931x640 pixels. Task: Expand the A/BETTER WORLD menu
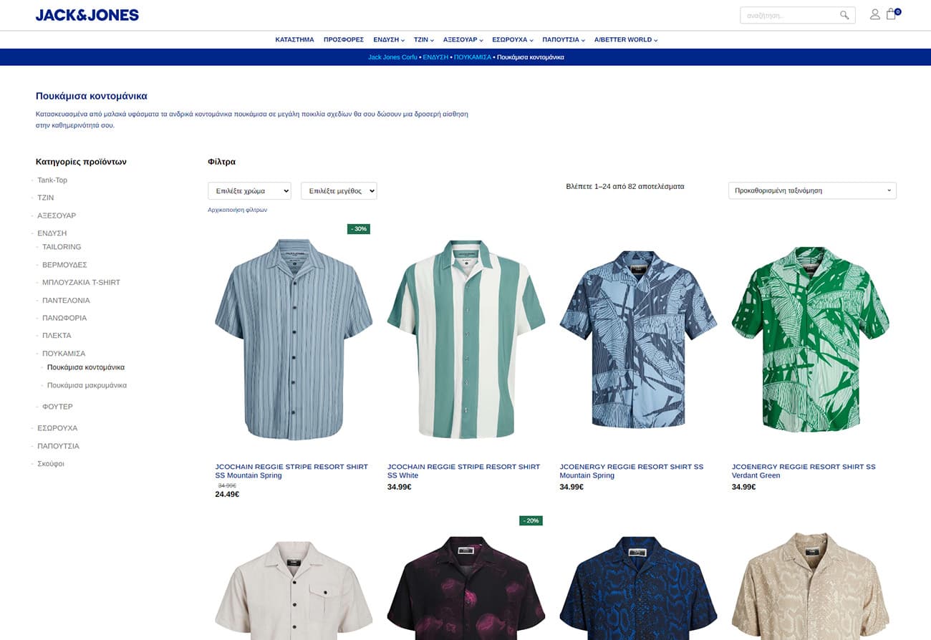(x=626, y=40)
